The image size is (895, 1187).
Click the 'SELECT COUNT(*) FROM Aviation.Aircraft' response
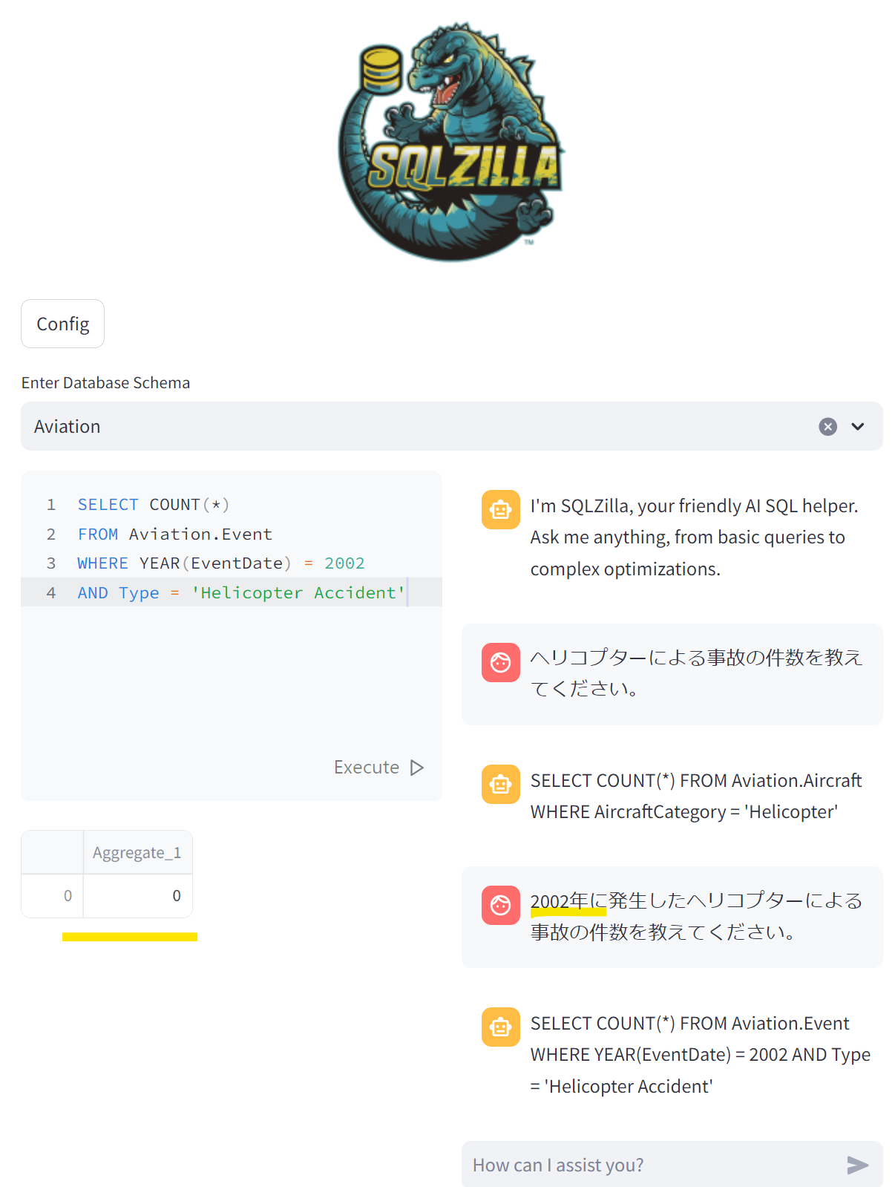(696, 797)
